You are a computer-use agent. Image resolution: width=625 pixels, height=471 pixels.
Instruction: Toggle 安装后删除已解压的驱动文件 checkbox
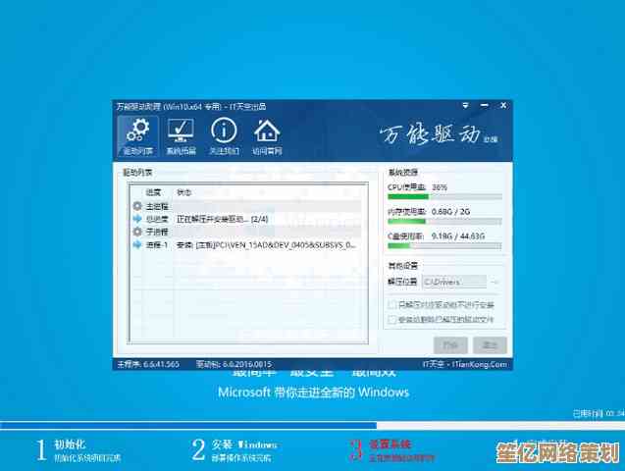click(392, 320)
